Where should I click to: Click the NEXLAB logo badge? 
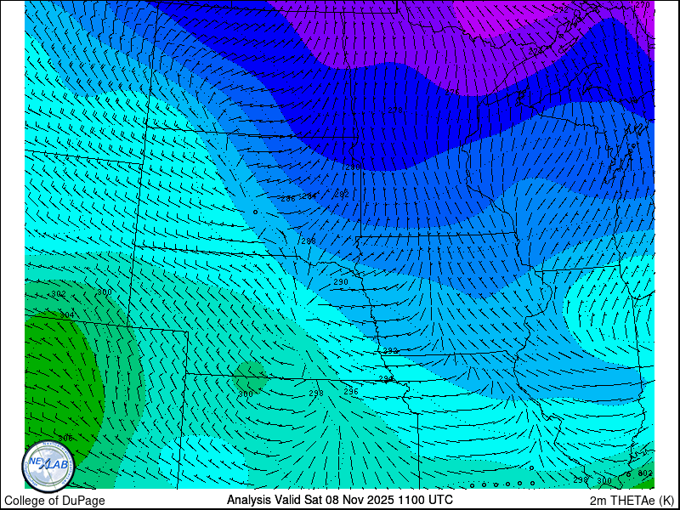pyautogui.click(x=48, y=466)
